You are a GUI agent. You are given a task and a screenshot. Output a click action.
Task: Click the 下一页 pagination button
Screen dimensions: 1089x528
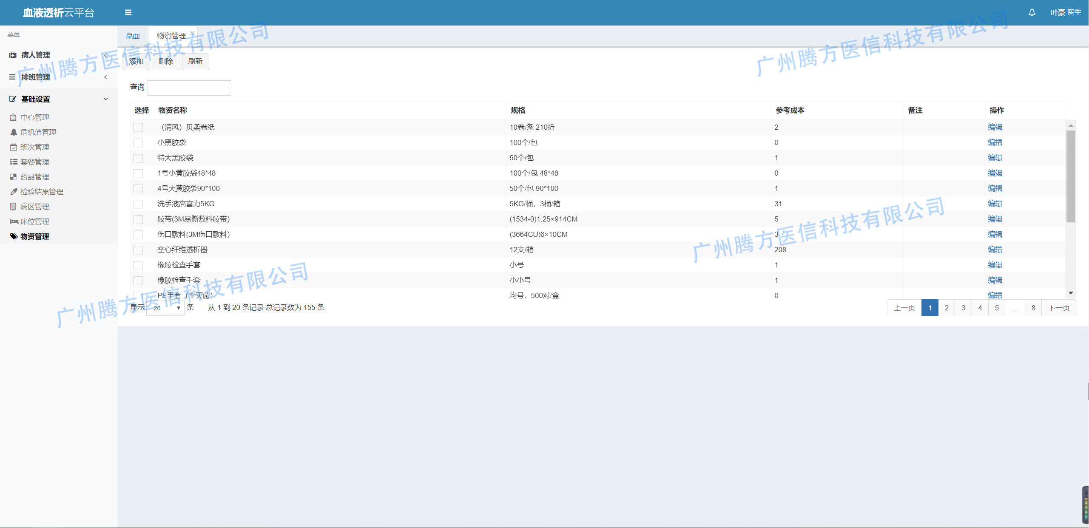point(1059,308)
